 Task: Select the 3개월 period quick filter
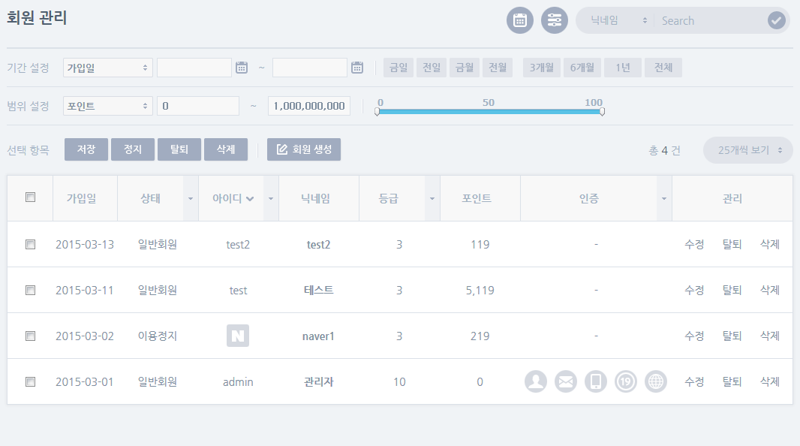click(x=541, y=68)
